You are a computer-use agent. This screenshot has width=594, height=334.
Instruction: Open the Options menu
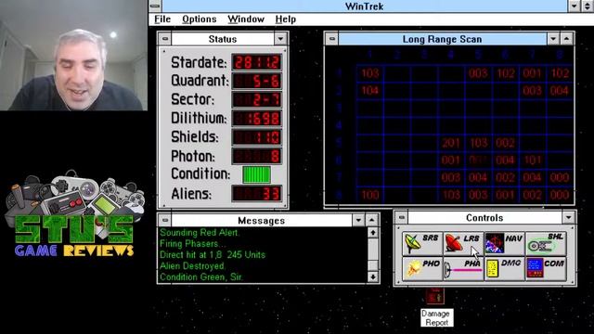coord(200,19)
